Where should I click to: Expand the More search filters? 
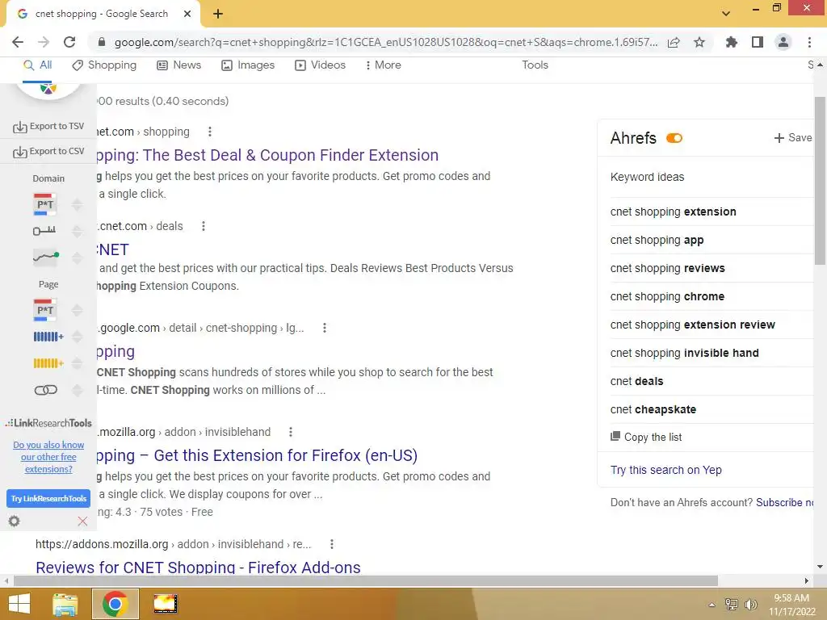click(384, 65)
